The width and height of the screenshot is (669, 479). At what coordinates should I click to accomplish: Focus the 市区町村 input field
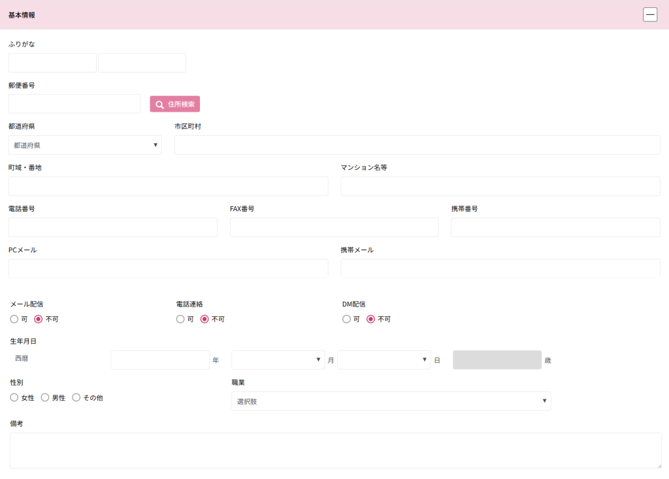click(417, 145)
